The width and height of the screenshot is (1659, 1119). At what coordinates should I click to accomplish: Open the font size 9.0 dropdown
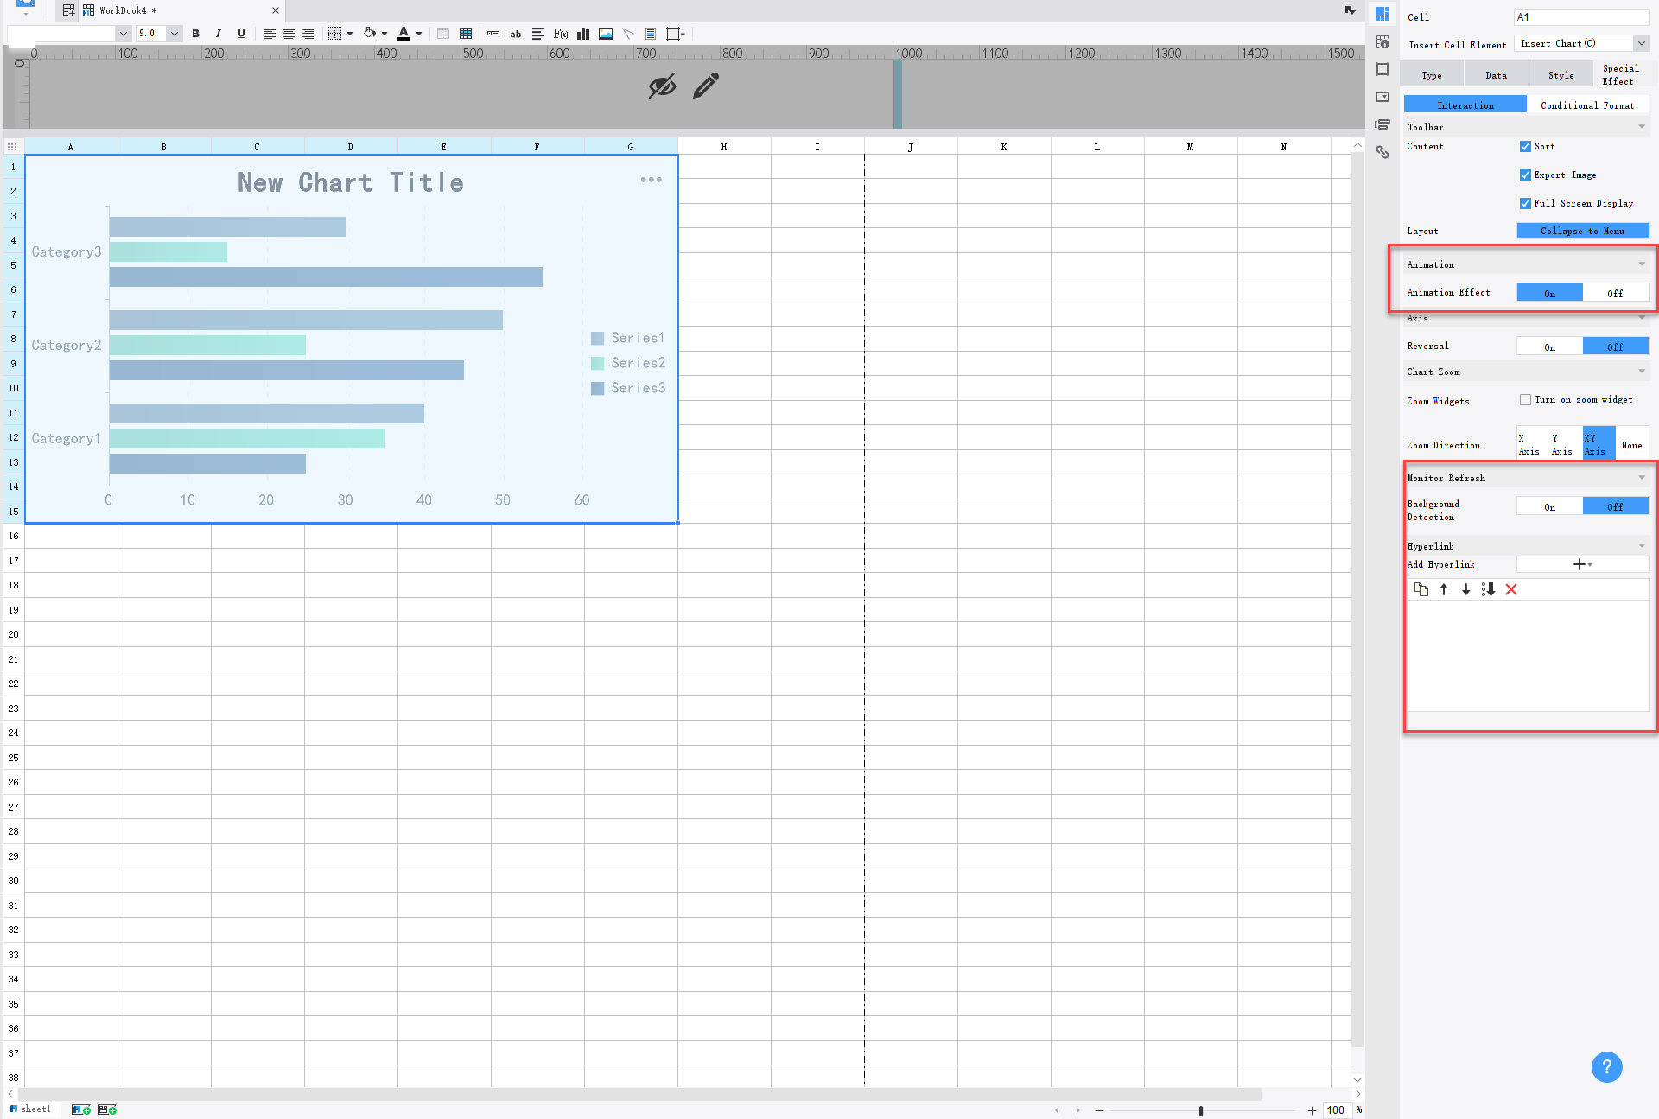[x=174, y=34]
